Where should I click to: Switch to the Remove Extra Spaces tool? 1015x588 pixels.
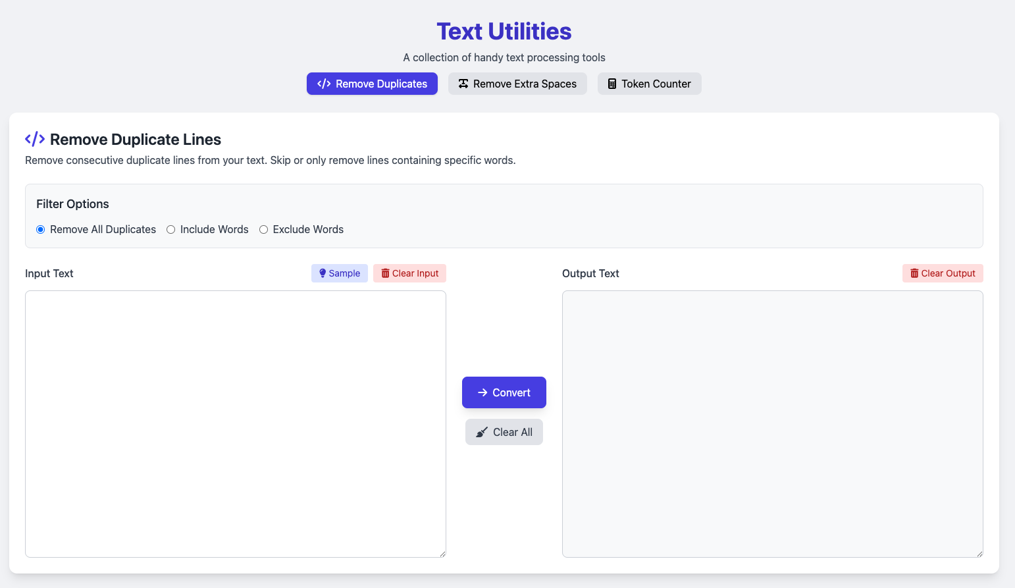point(517,84)
